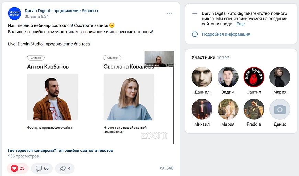Click the name Даниил under the avatar
299x176 pixels.
click(x=202, y=92)
